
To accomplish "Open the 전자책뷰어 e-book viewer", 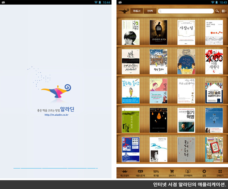I will pos(188,173).
